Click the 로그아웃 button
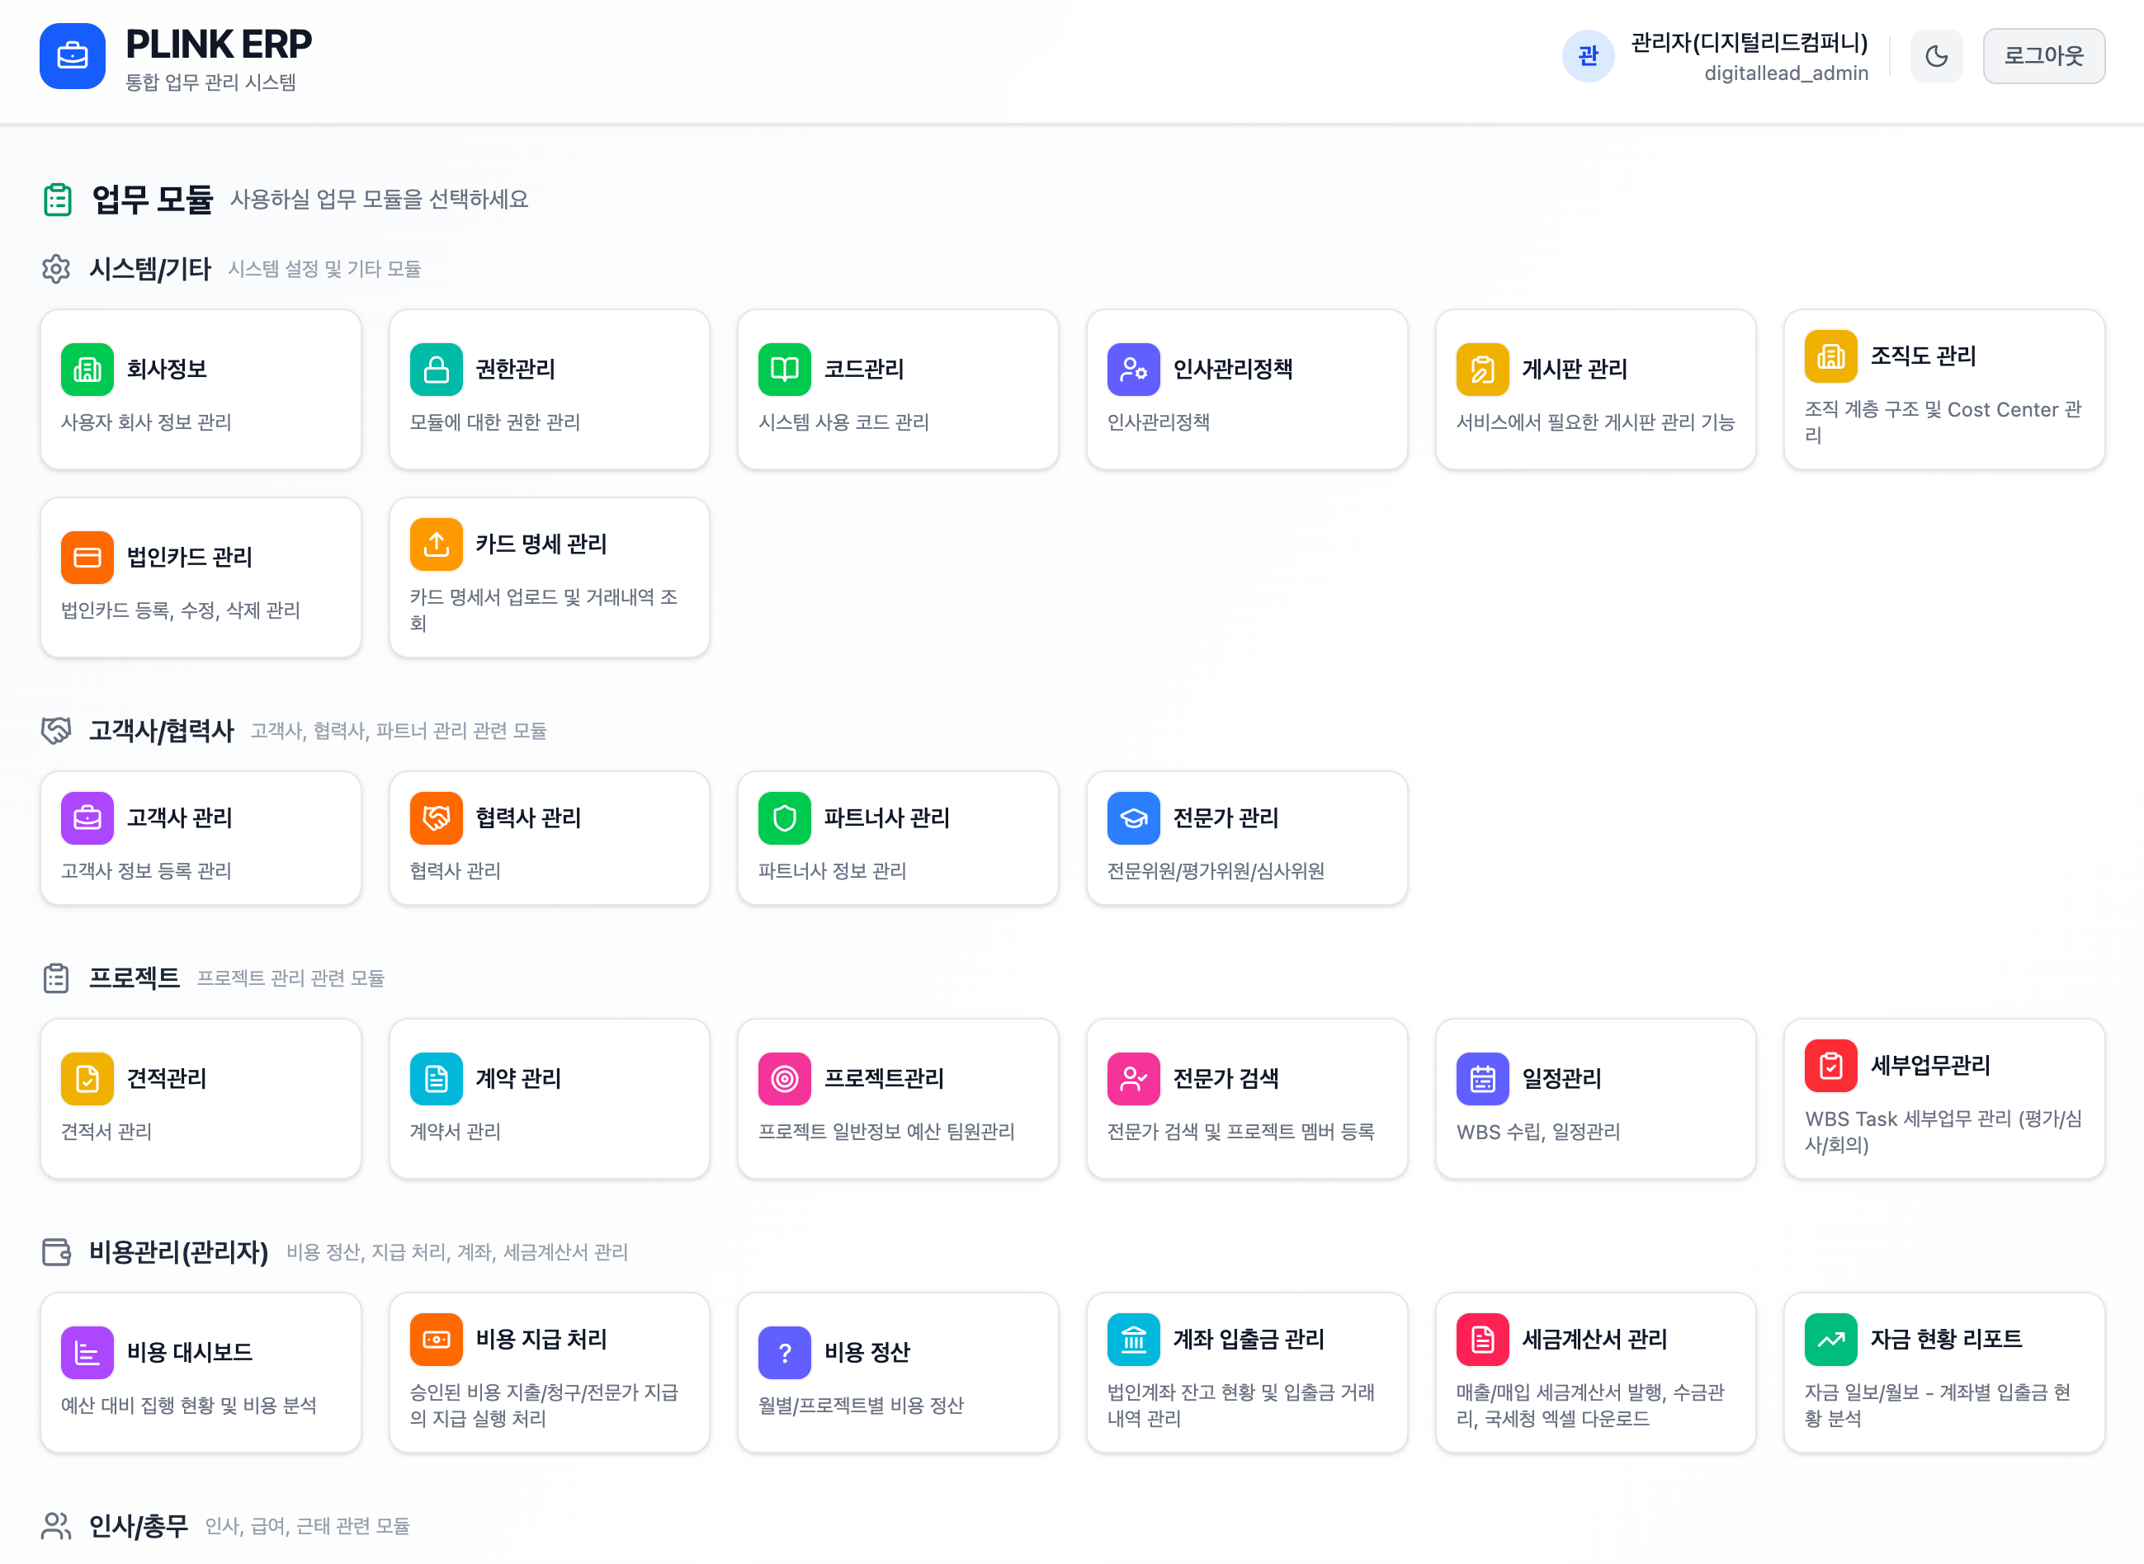Viewport: 2144px width, 1564px height. tap(2042, 56)
